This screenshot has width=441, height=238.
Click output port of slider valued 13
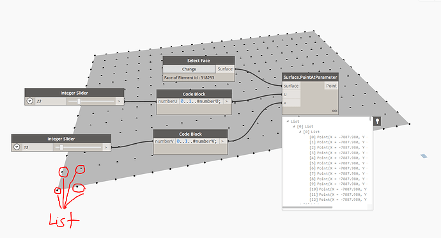pyautogui.click(x=105, y=147)
